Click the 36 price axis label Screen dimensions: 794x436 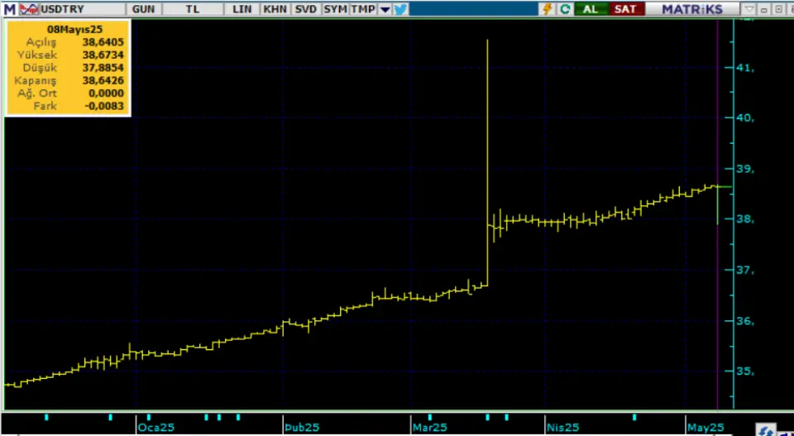pyautogui.click(x=746, y=320)
